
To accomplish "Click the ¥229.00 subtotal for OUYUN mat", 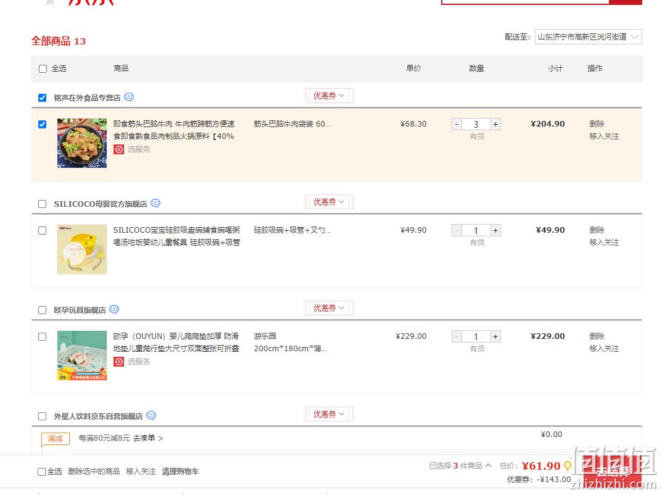I will (548, 336).
